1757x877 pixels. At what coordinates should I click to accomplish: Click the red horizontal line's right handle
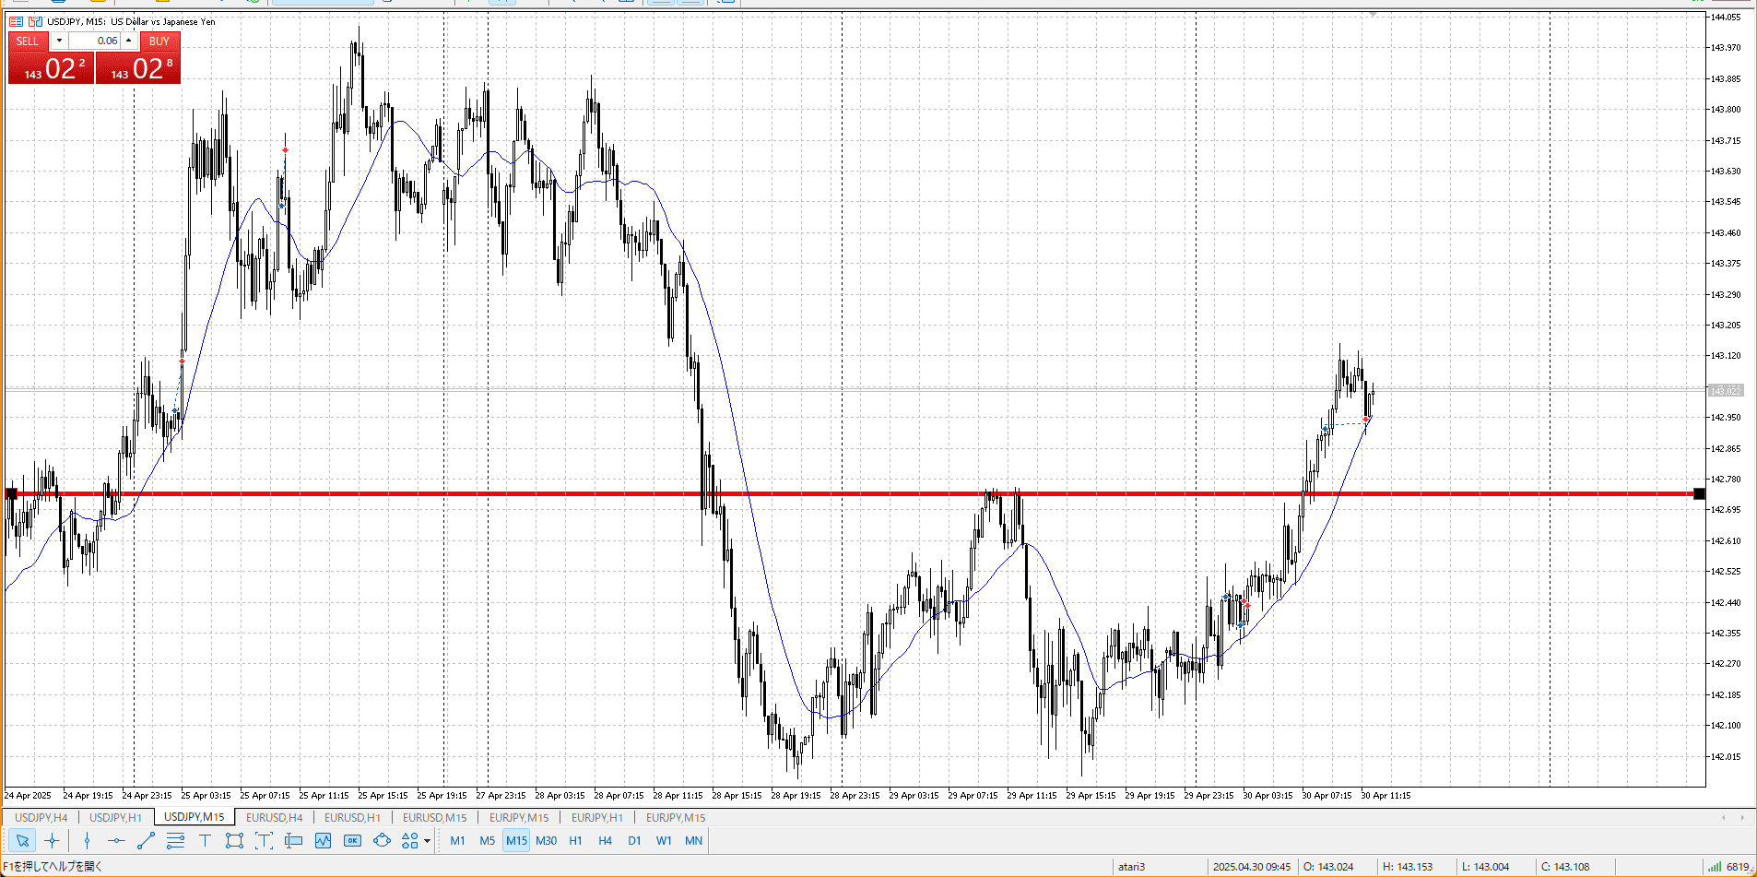click(x=1700, y=493)
